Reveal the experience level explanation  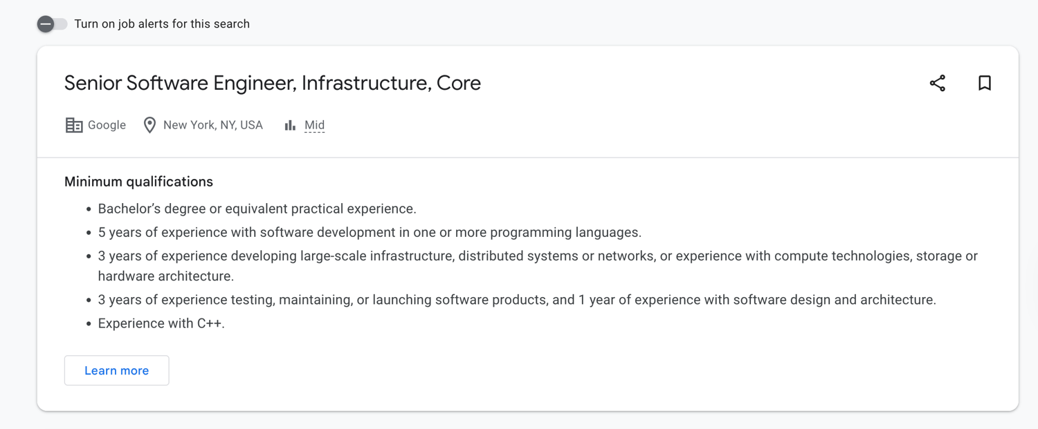tap(313, 124)
